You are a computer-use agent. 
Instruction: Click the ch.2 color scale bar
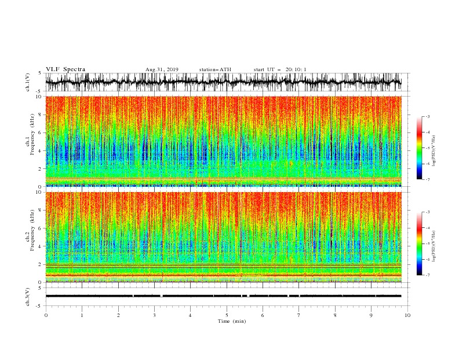419,244
